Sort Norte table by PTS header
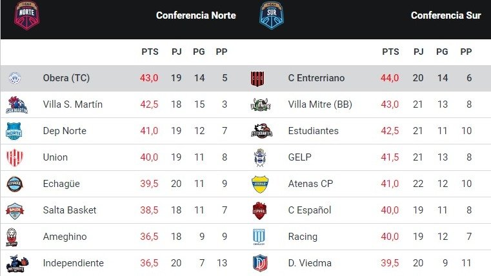This screenshot has height=276, width=491. [x=150, y=52]
